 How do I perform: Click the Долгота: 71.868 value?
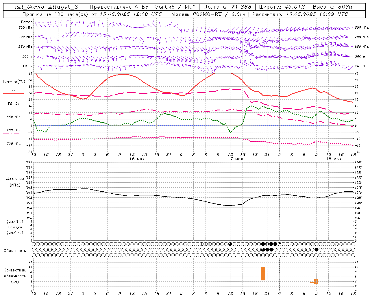[x=227, y=7]
